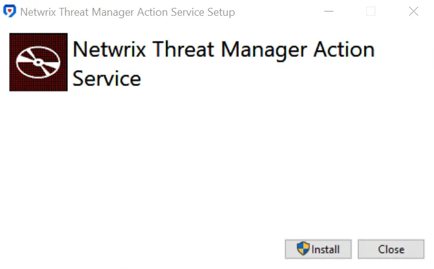
Task: Click the word "Install" on the button
Action: (x=326, y=250)
